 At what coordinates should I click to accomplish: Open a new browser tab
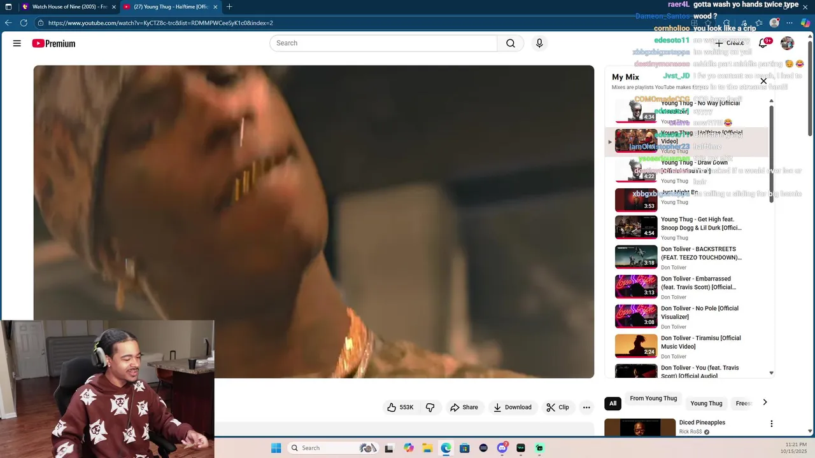pos(229,6)
